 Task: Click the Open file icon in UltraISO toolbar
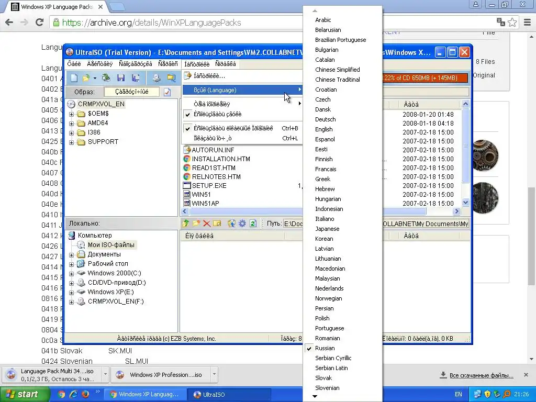pyautogui.click(x=86, y=78)
